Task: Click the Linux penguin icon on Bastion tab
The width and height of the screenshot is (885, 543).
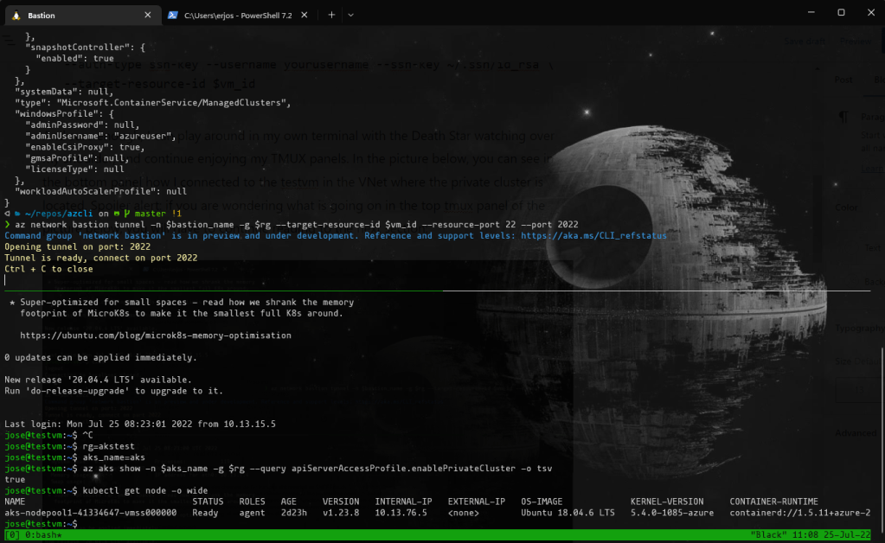Action: pyautogui.click(x=16, y=15)
